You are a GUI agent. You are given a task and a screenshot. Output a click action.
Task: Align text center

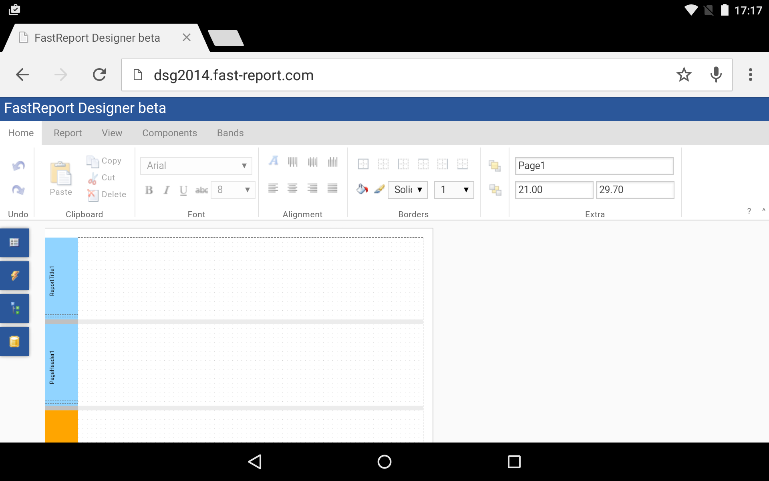tap(293, 188)
